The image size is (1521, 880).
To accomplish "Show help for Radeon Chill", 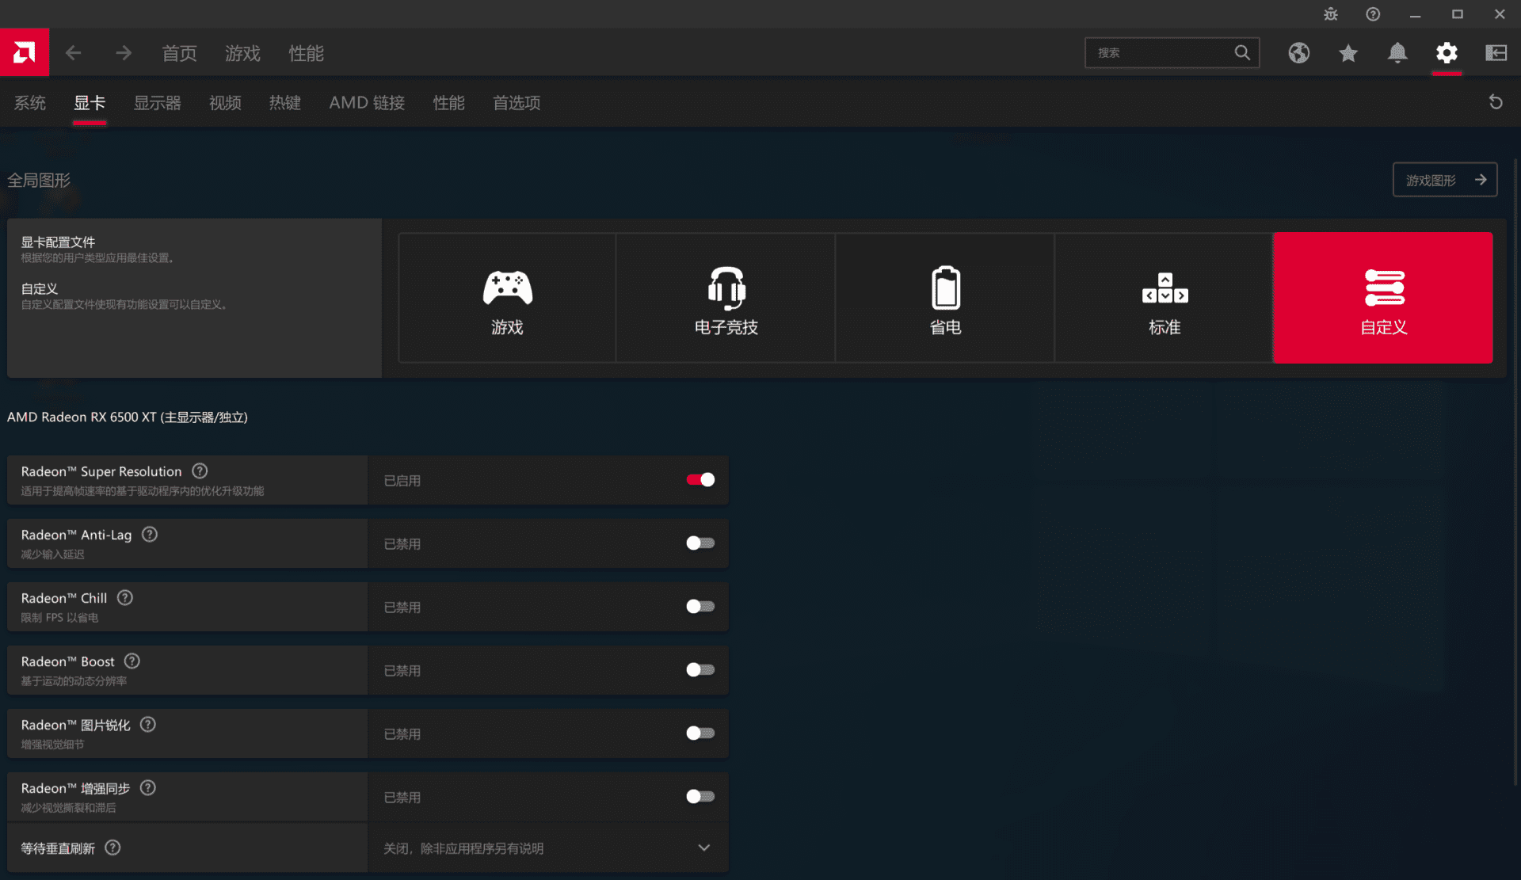I will (x=125, y=598).
